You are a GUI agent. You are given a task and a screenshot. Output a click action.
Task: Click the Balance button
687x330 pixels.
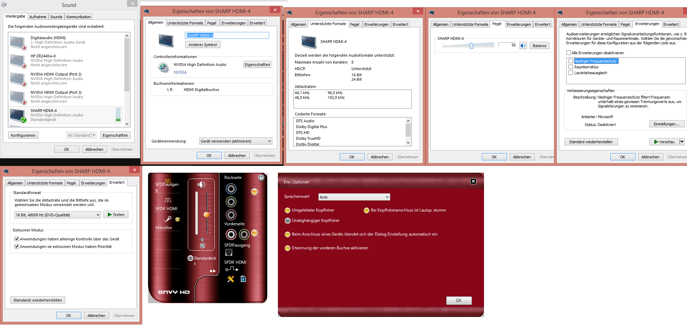pos(540,46)
